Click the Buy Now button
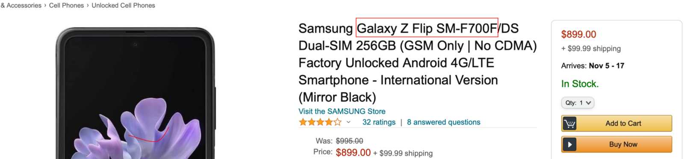The image size is (684, 159). pyautogui.click(x=616, y=144)
